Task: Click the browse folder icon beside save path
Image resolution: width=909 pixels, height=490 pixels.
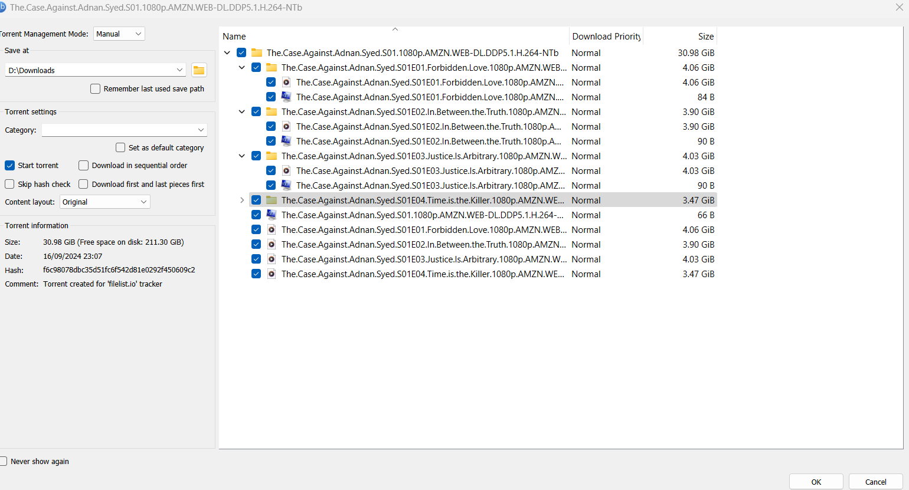Action: click(199, 70)
